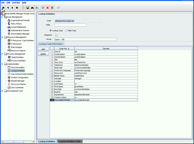This screenshot has width=194, height=144.
Task: Click the Process Definition icon
Action: point(9,60)
